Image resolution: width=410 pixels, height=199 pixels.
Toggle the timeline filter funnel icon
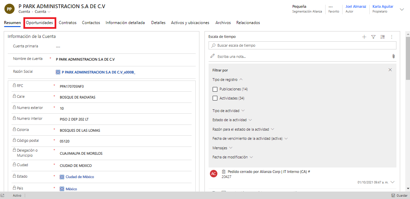click(373, 37)
